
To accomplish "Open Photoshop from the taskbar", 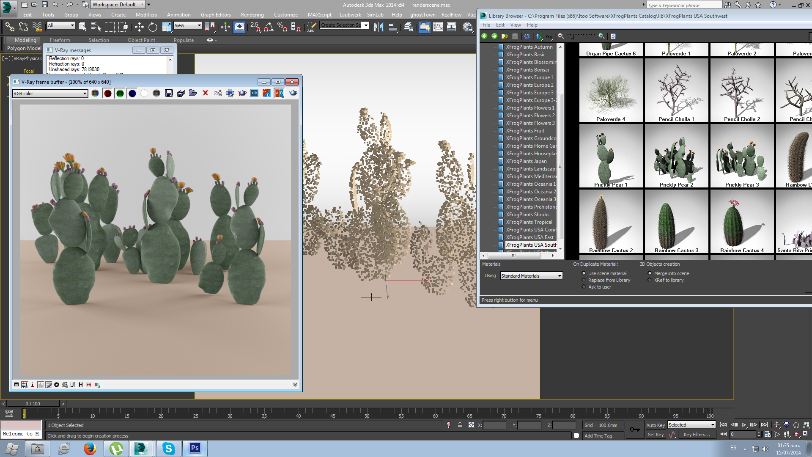I will pyautogui.click(x=195, y=449).
